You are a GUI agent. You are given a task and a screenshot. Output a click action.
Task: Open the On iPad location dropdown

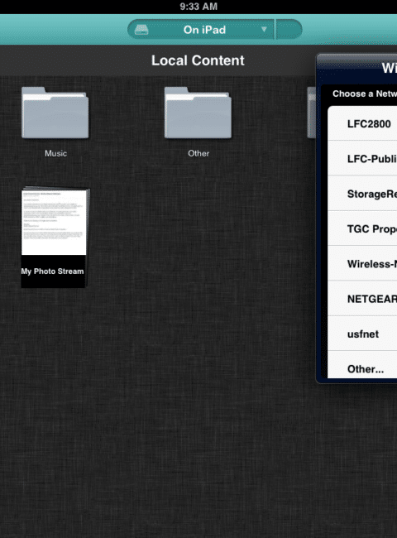coord(201,30)
